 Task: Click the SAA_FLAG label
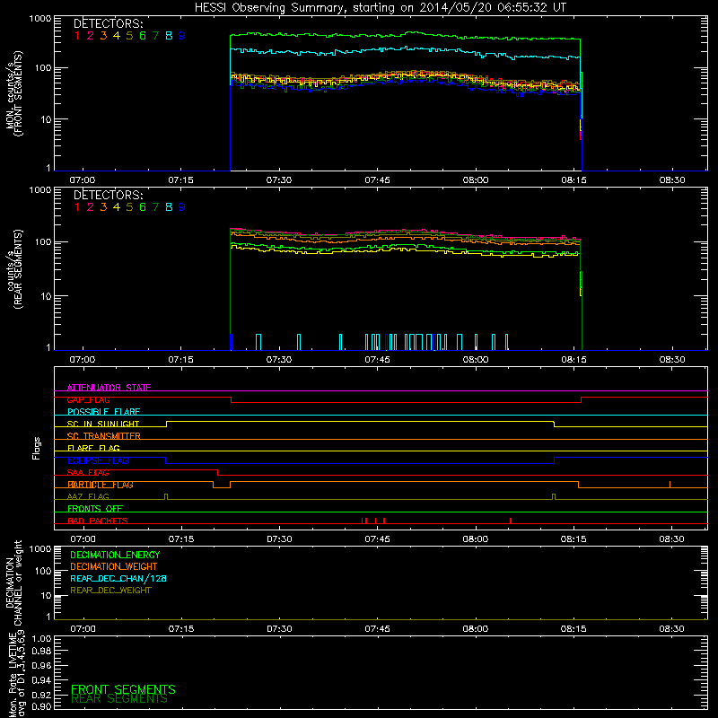click(88, 472)
